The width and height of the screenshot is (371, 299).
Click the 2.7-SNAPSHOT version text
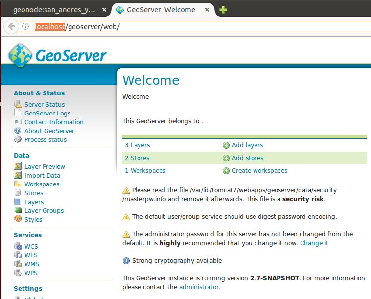275,278
